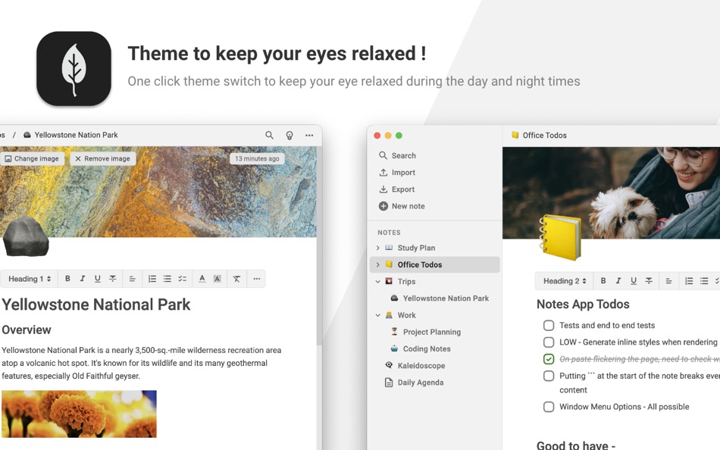This screenshot has height=450, width=720.
Task: Insert numbered list in Yellowstone toolbar
Action: pyautogui.click(x=152, y=279)
